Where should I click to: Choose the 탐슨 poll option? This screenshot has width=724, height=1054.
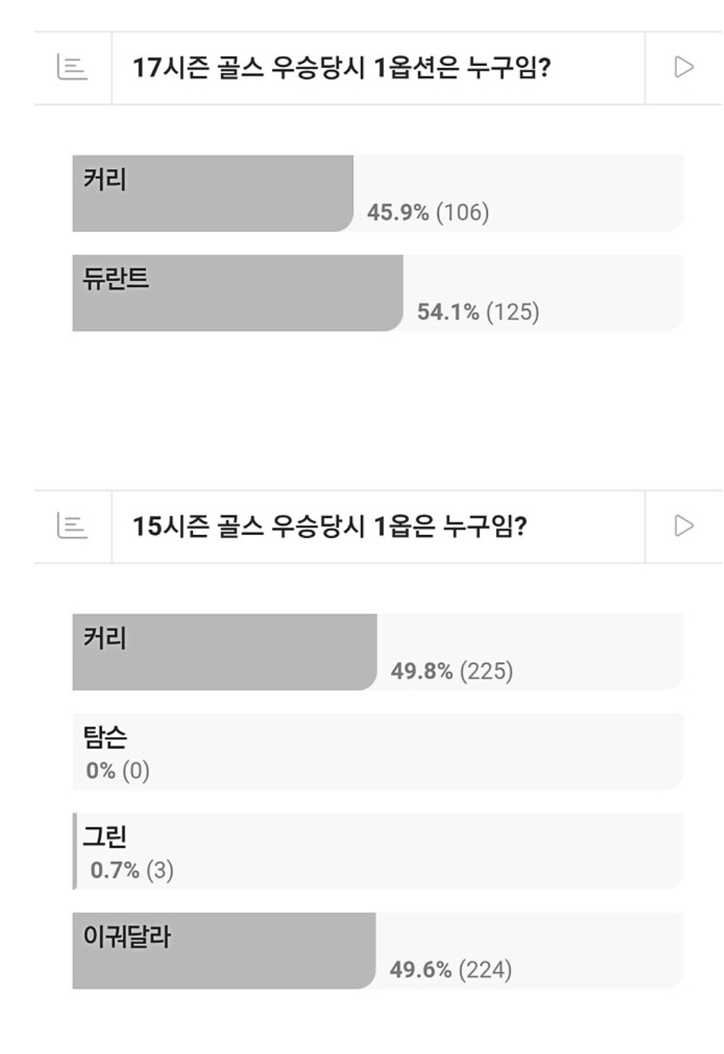click(378, 752)
